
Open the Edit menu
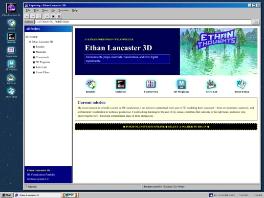coord(36,10)
